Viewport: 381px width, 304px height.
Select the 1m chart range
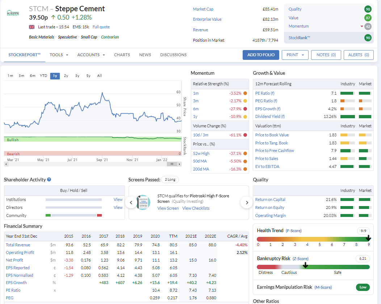pyautogui.click(x=10, y=76)
